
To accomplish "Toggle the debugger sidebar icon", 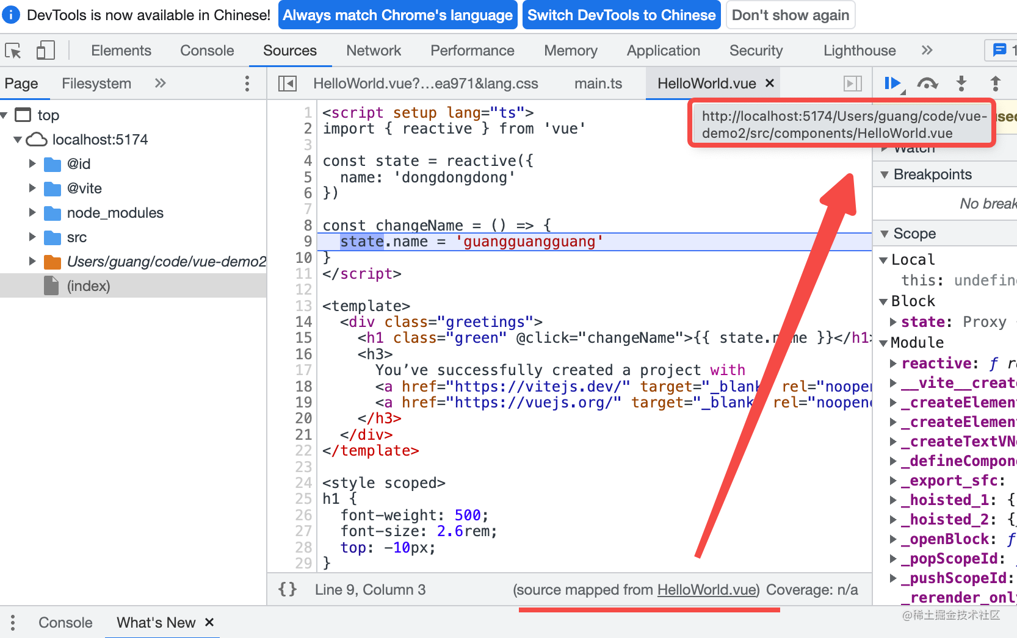I will (x=852, y=84).
